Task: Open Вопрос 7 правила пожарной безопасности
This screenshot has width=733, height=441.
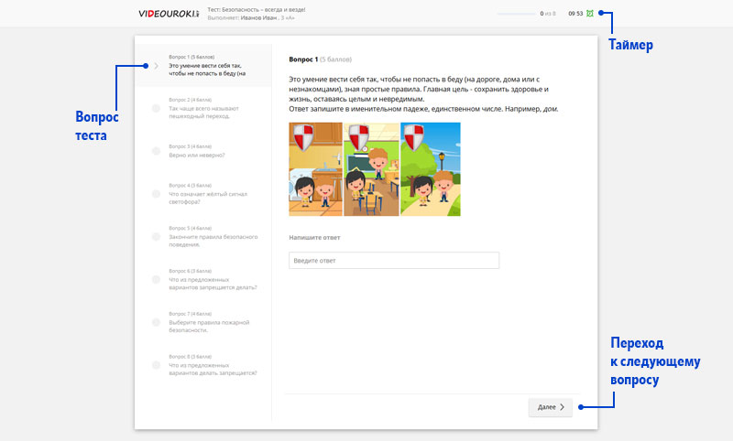Action: (202, 322)
